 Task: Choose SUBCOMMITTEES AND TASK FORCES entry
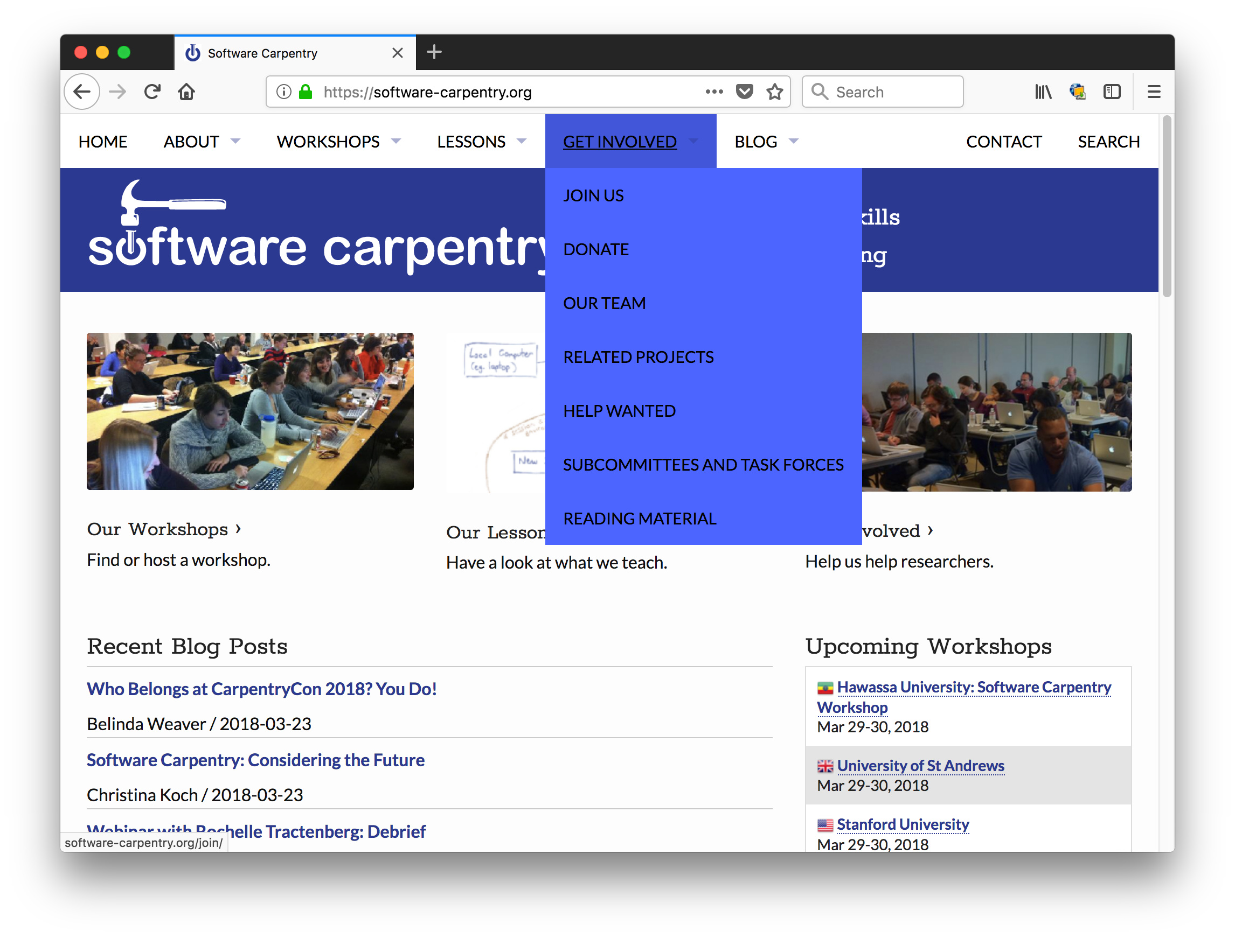pyautogui.click(x=703, y=465)
